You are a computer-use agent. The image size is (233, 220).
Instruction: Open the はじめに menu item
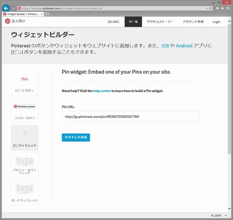point(113,22)
